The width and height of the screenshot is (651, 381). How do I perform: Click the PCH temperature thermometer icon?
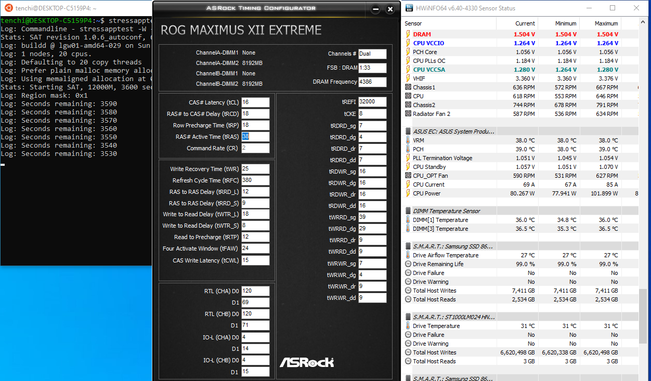[408, 149]
